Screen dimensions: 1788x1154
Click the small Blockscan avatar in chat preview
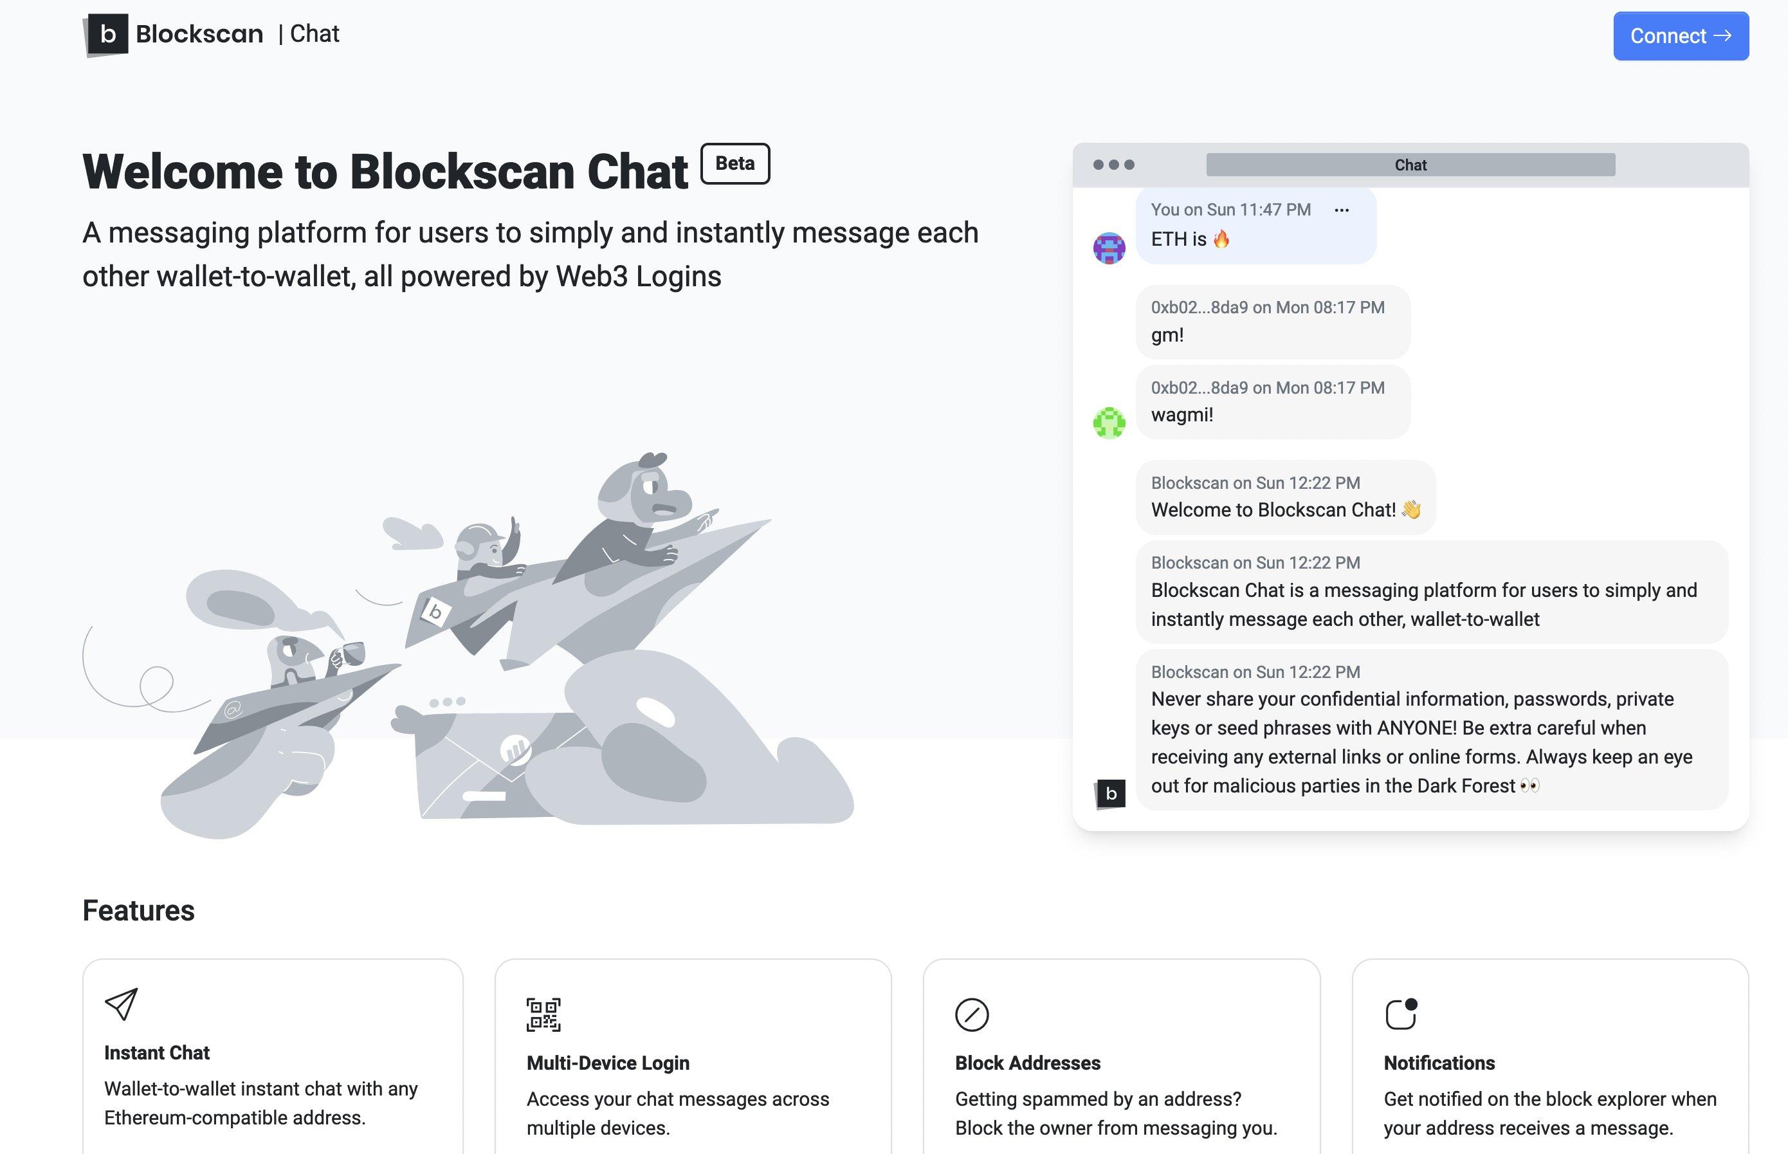pyautogui.click(x=1110, y=794)
